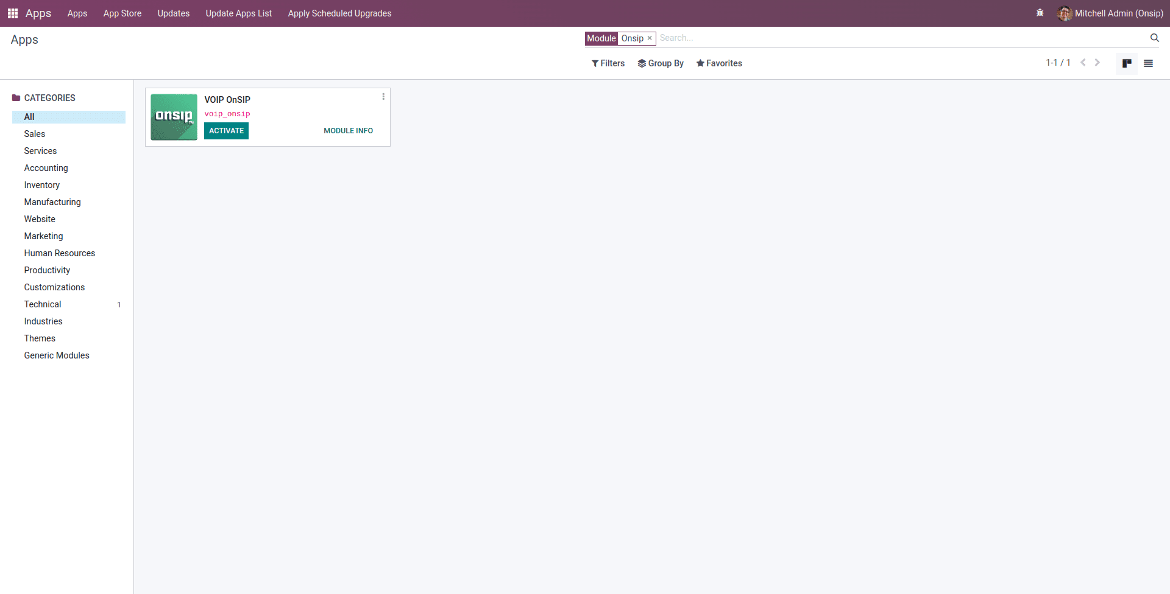Open Module Info for VOIP OnSIP

pos(348,131)
